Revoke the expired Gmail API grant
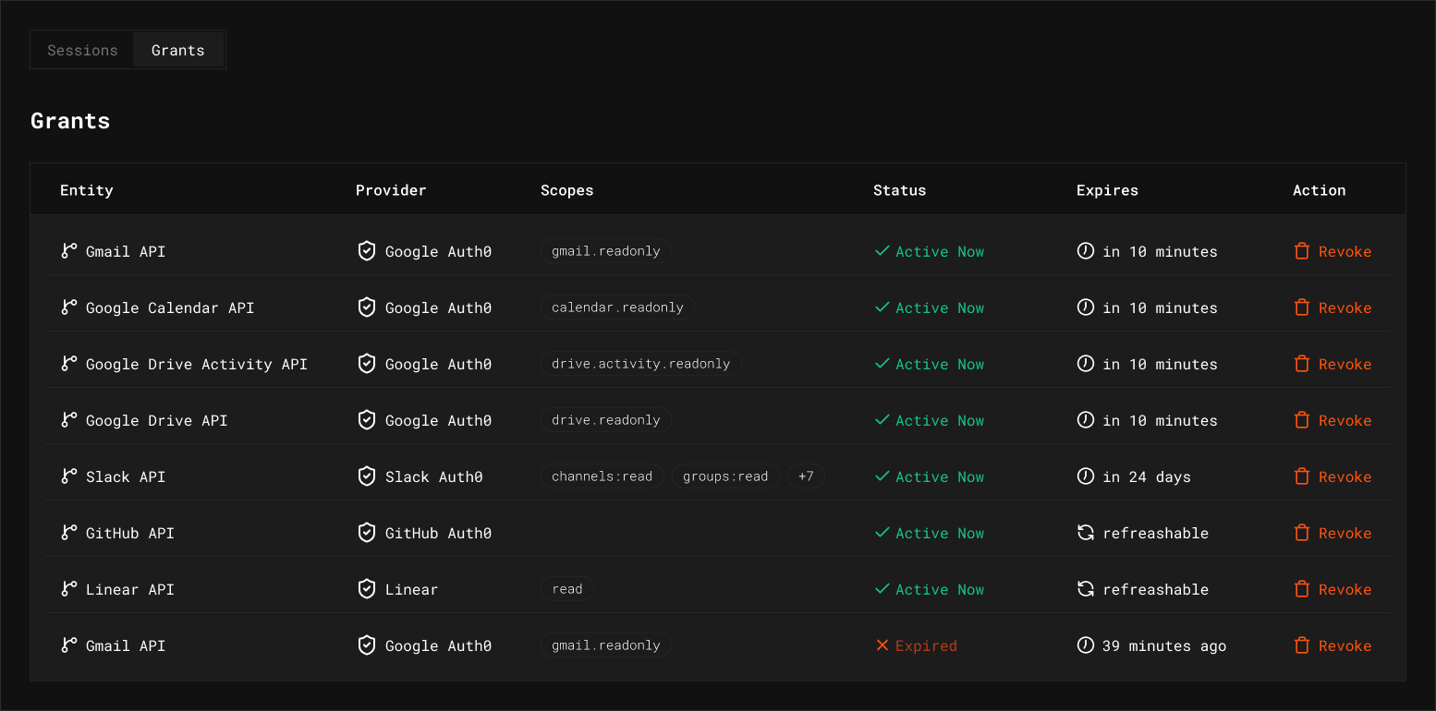This screenshot has height=711, width=1436. tap(1333, 645)
